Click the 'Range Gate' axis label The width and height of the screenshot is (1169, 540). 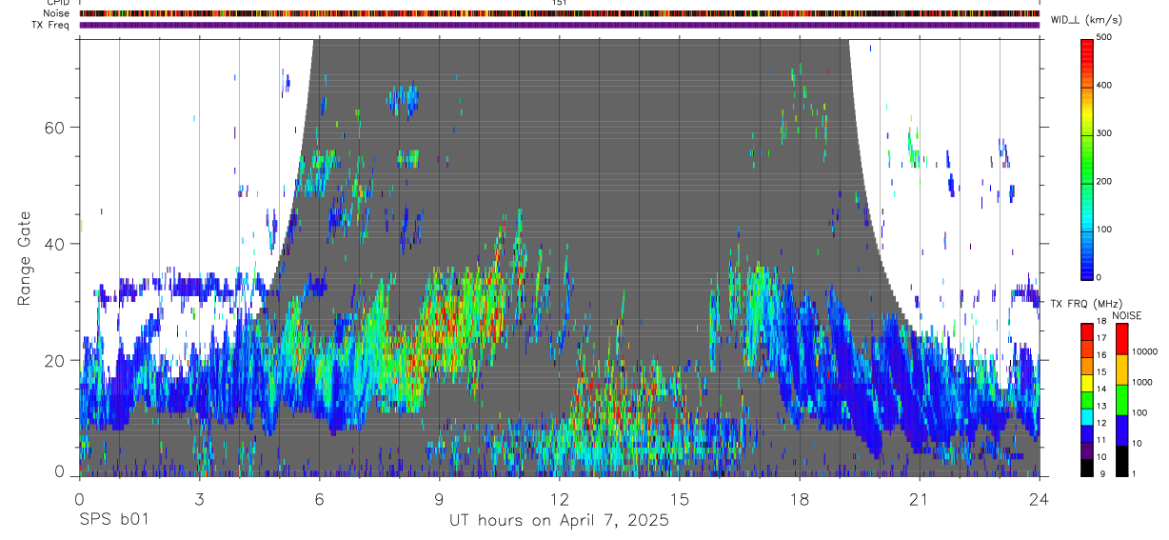[24, 258]
